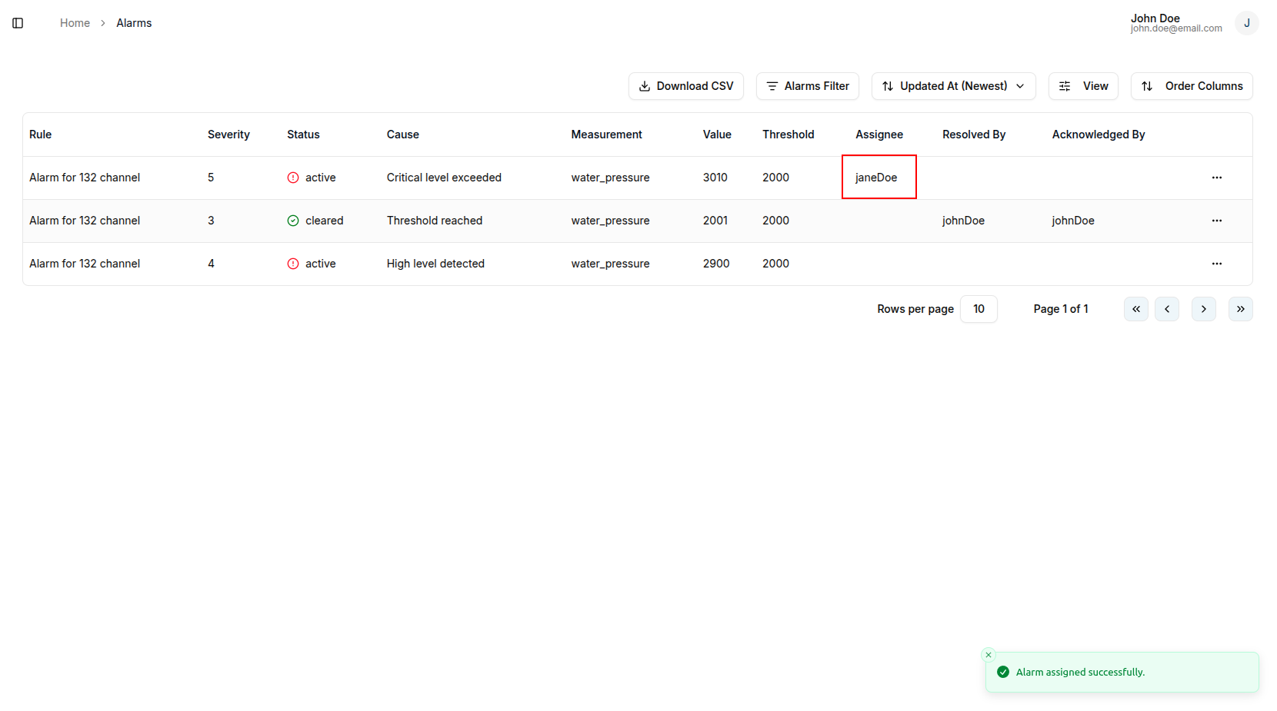Dismiss the success toast notification

(989, 655)
